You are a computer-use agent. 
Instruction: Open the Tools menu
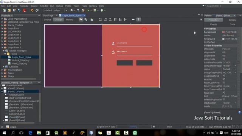[x=84, y=6]
